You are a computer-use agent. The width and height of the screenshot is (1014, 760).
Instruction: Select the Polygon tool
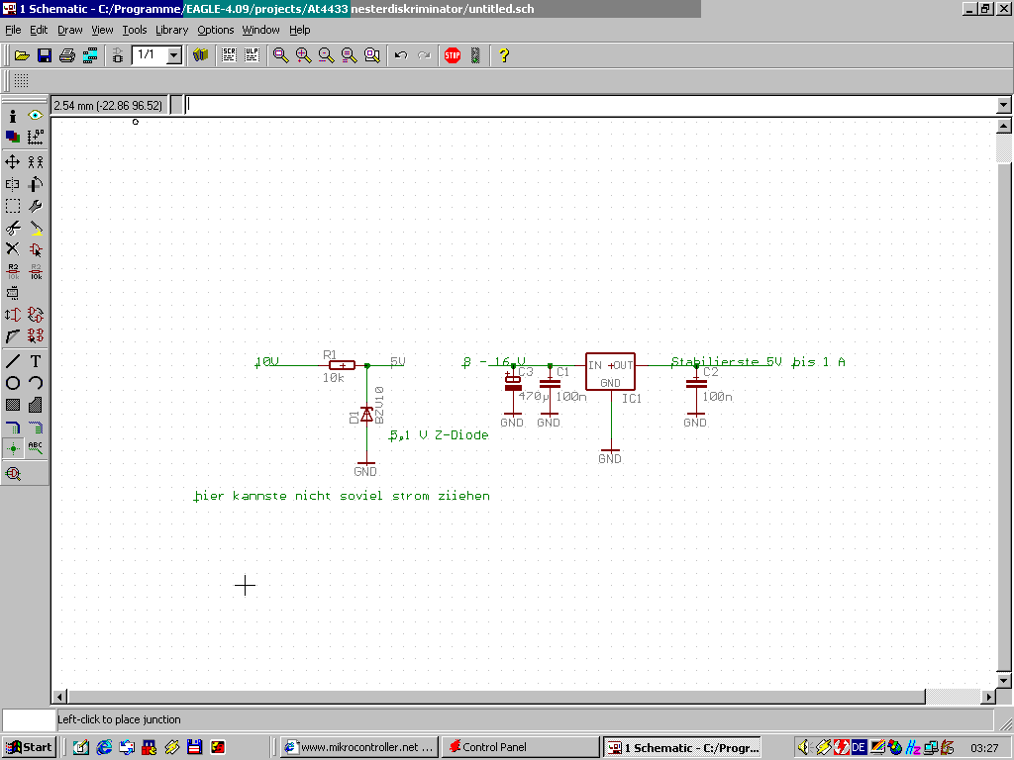pyautogui.click(x=36, y=405)
